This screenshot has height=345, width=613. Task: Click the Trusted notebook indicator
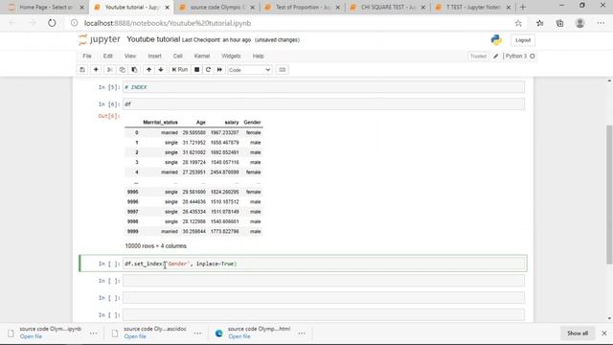[x=478, y=57]
